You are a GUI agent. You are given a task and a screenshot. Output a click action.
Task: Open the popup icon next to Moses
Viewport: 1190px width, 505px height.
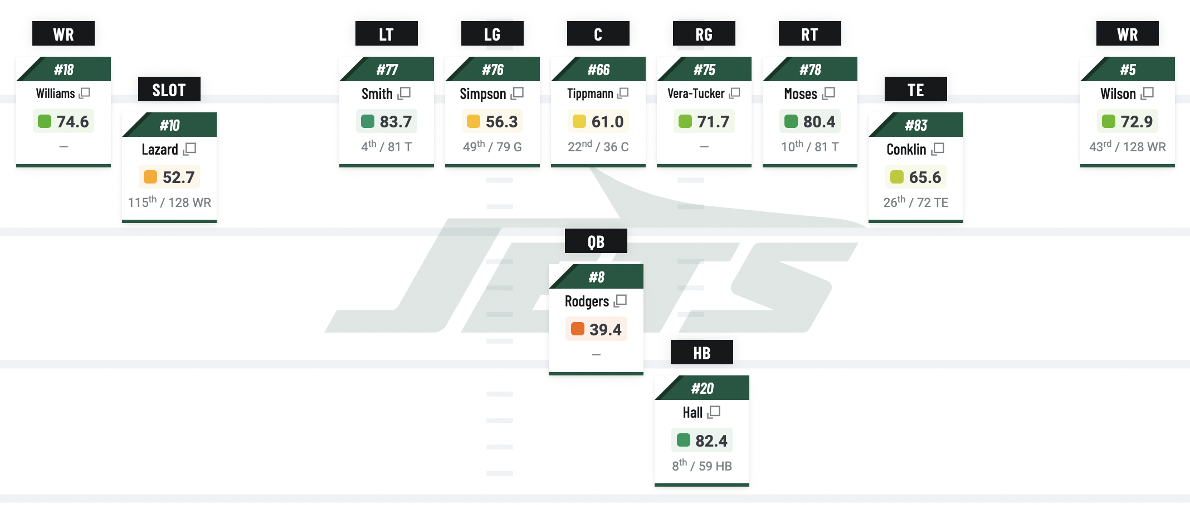click(829, 93)
